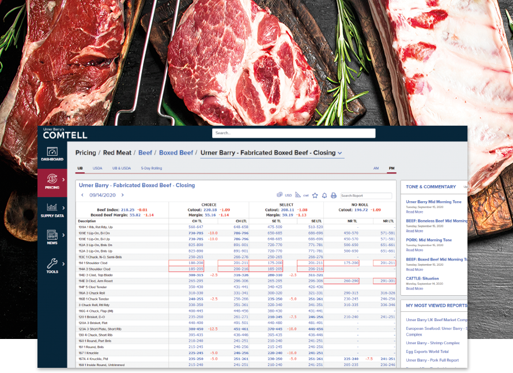This screenshot has width=513, height=373.
Task: Switch to the 5-Day Rolling tab
Action: 151,168
